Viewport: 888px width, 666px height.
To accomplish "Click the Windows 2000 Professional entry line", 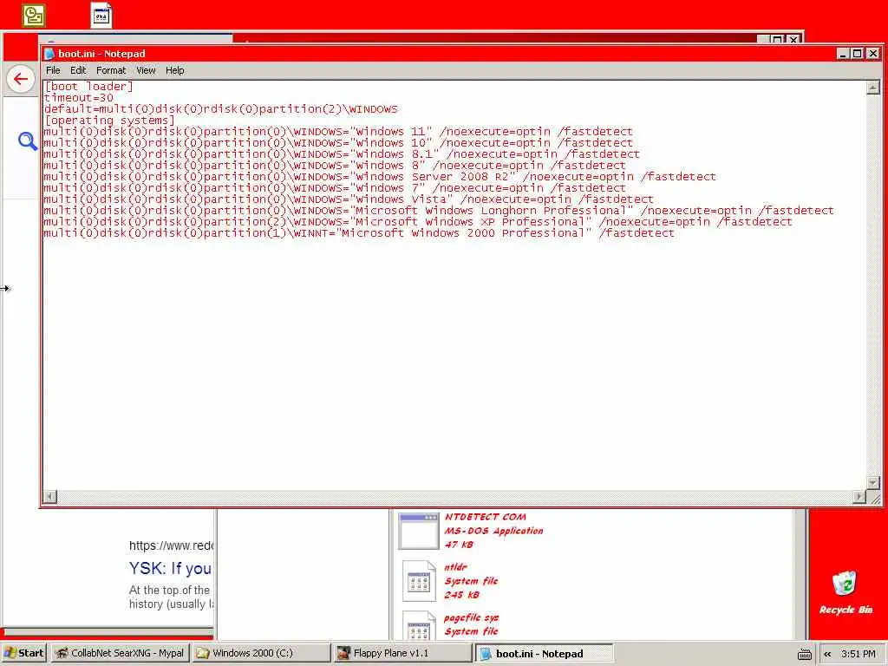I will click(359, 233).
